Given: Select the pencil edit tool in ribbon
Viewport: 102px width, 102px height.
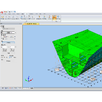Looking at the screenshot, I should (49, 18).
